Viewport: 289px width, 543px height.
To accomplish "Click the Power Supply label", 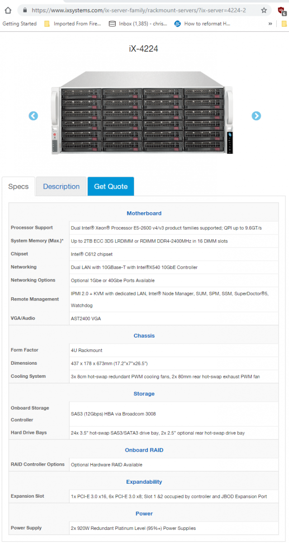I will (26, 528).
